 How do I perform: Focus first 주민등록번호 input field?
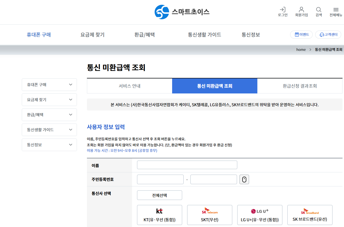pyautogui.click(x=160, y=179)
